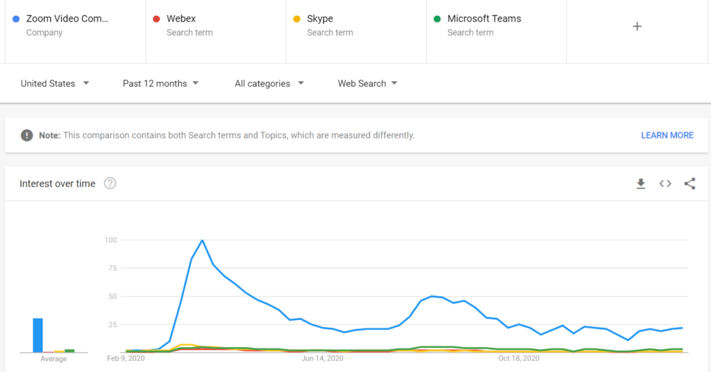This screenshot has width=711, height=372.
Task: Share the Interest over time chart
Action: [x=689, y=184]
